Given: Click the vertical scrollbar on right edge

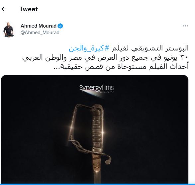Looking at the screenshot, I should point(194,92).
